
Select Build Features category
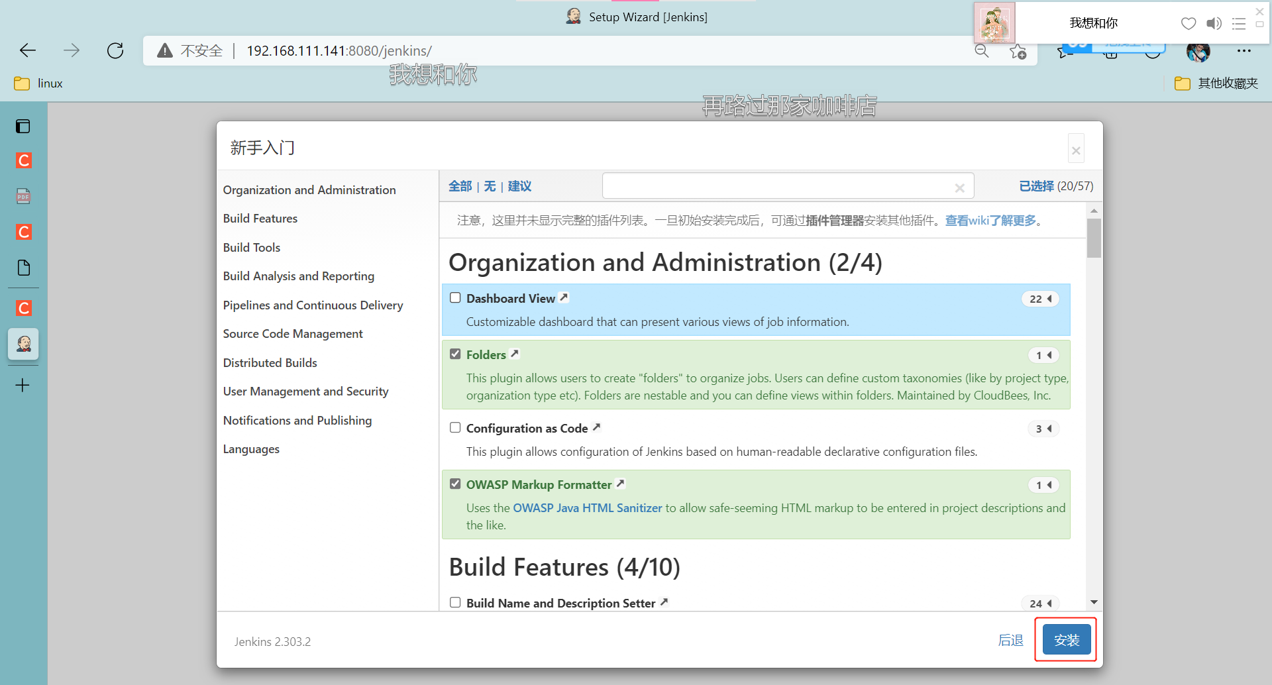(x=260, y=219)
